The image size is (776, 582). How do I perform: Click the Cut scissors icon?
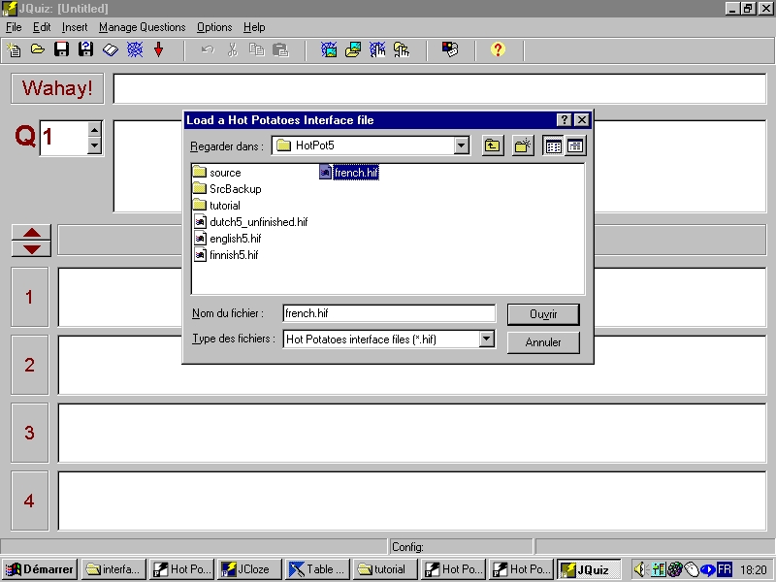(232, 49)
